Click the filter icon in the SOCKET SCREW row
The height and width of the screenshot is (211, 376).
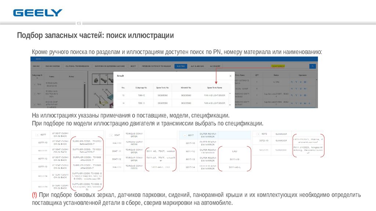tap(296, 89)
